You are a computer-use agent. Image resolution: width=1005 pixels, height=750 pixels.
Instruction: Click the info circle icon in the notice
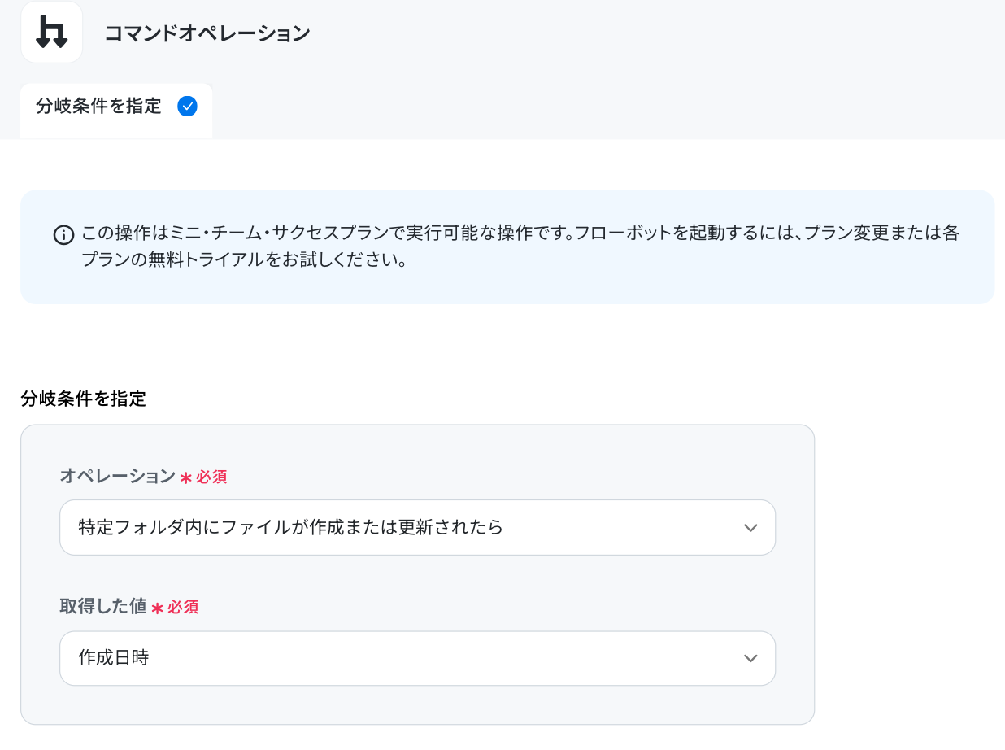[x=63, y=235]
